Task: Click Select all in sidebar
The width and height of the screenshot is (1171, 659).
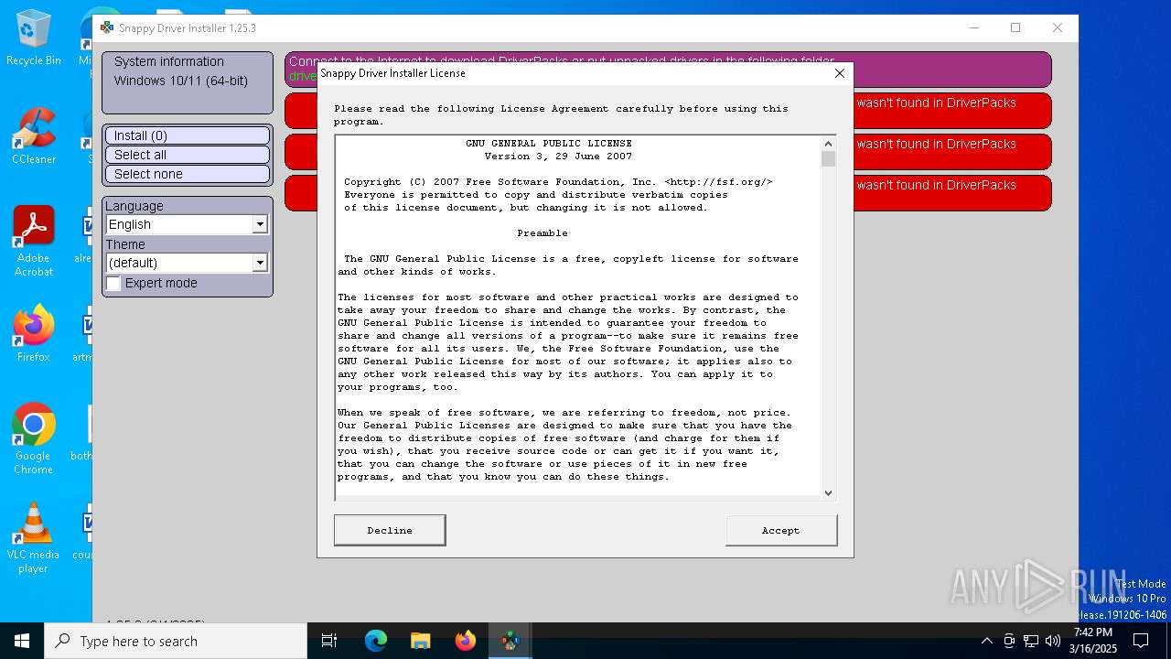Action: coord(188,155)
